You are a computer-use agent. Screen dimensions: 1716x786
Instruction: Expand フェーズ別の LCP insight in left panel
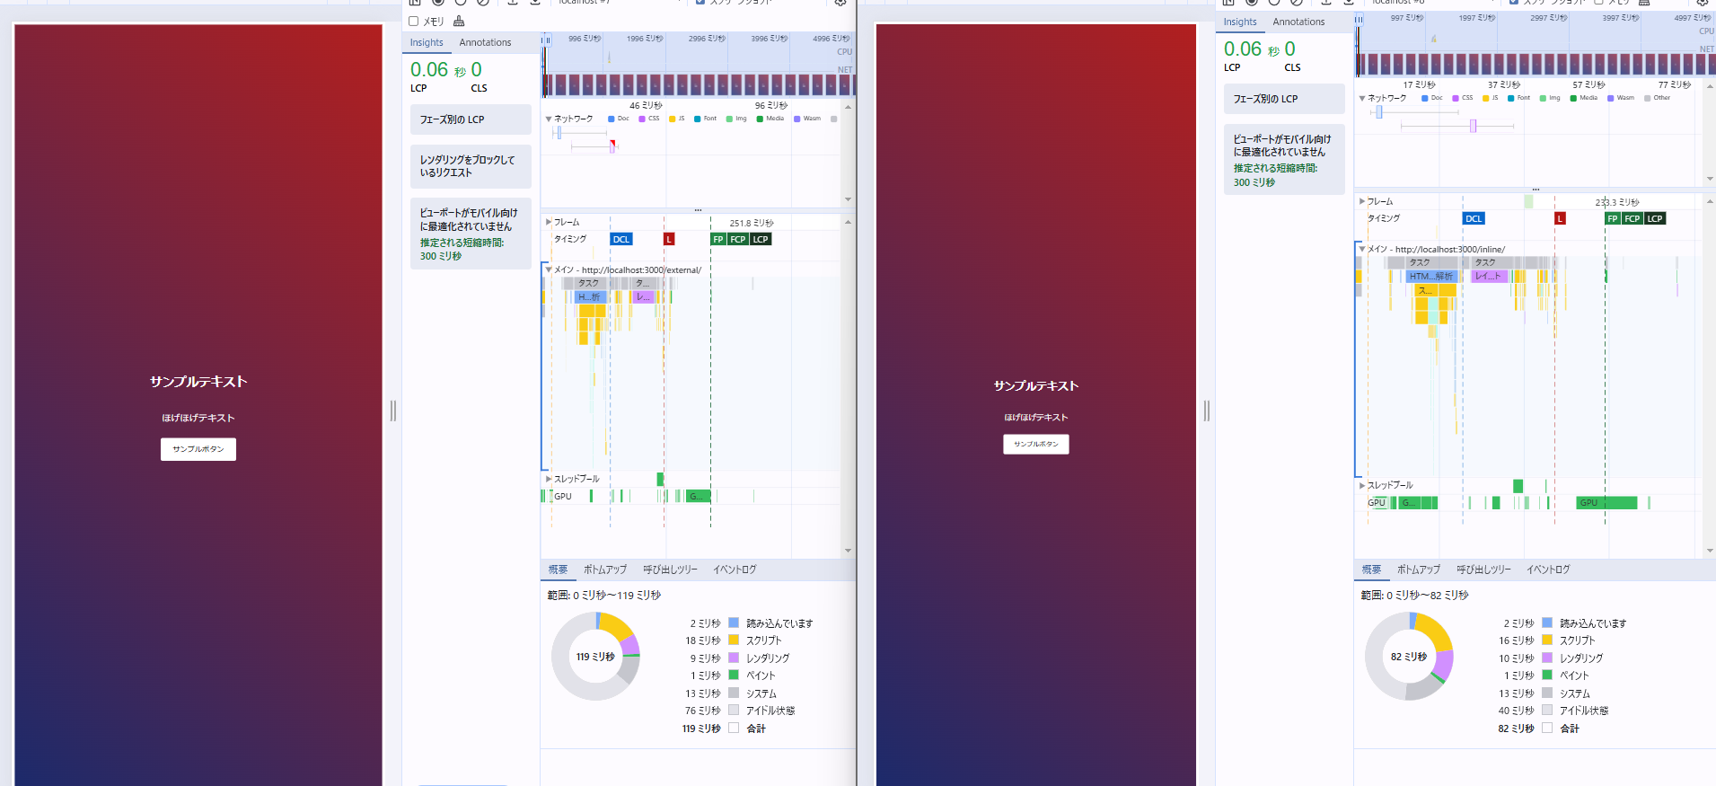coord(471,119)
